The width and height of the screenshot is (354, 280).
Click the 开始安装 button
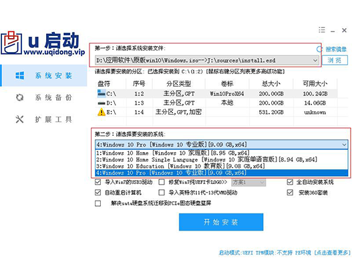coord(221,222)
